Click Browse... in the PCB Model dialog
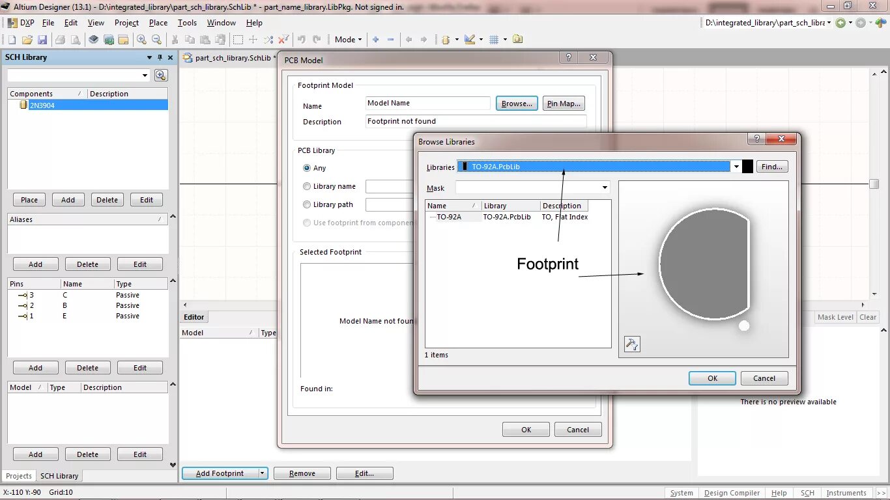 point(517,104)
